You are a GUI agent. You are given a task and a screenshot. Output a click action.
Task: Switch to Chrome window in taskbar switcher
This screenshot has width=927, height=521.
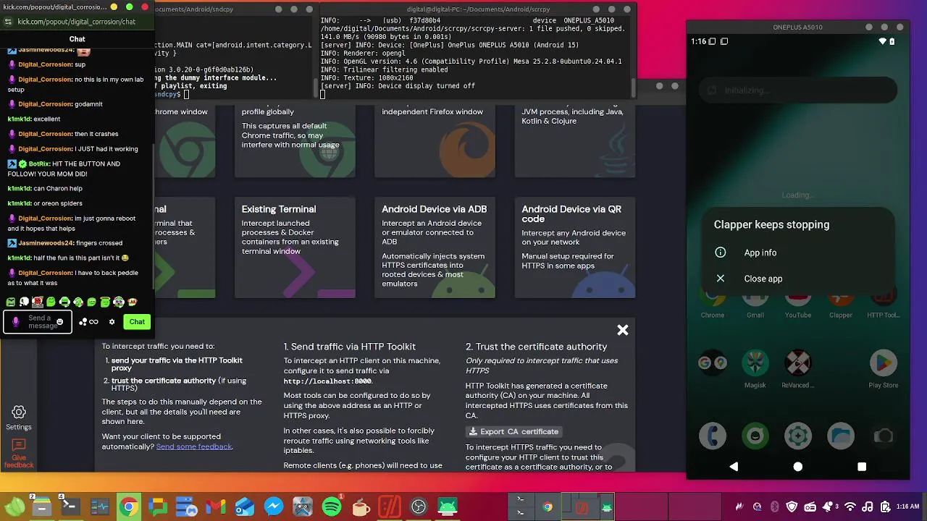coord(548,507)
